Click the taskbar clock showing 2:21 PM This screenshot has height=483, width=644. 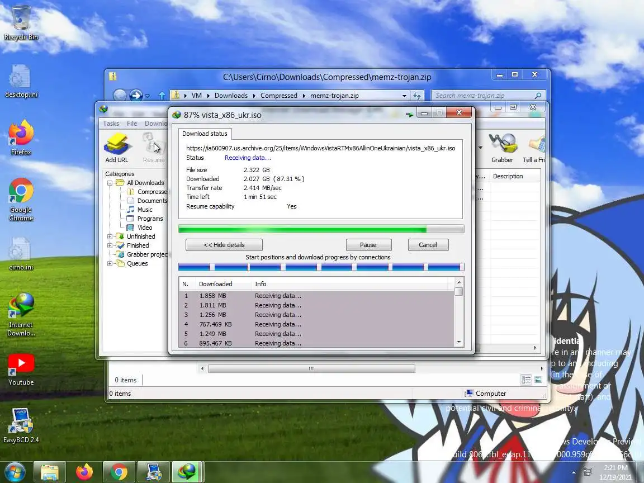pyautogui.click(x=615, y=472)
